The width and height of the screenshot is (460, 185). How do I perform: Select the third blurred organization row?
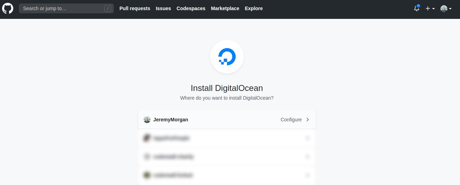227,157
